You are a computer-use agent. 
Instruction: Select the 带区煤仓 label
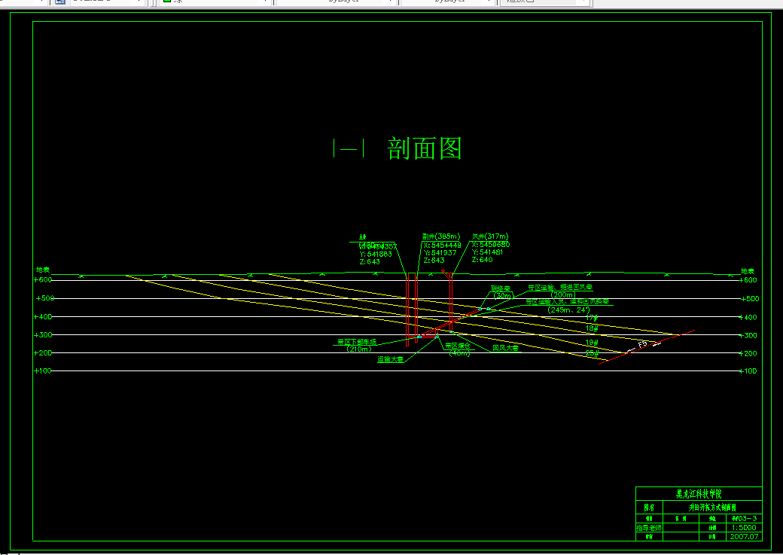(x=458, y=346)
